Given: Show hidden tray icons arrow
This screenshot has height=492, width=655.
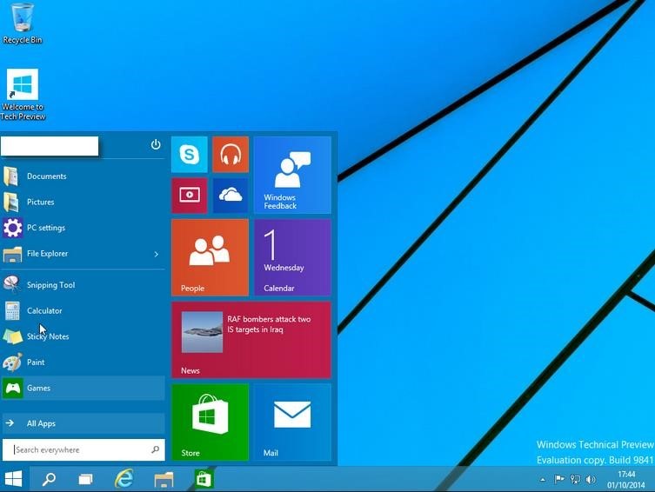Looking at the screenshot, I should [543, 480].
